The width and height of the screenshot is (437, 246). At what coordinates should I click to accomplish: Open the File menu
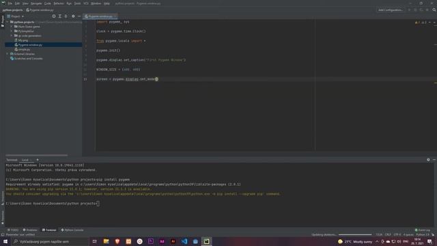pyautogui.click(x=10, y=3)
